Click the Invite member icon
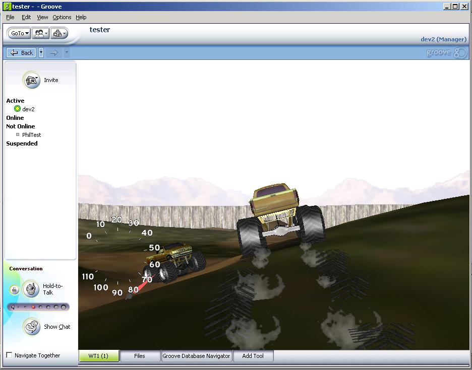The image size is (472, 370). 32,80
